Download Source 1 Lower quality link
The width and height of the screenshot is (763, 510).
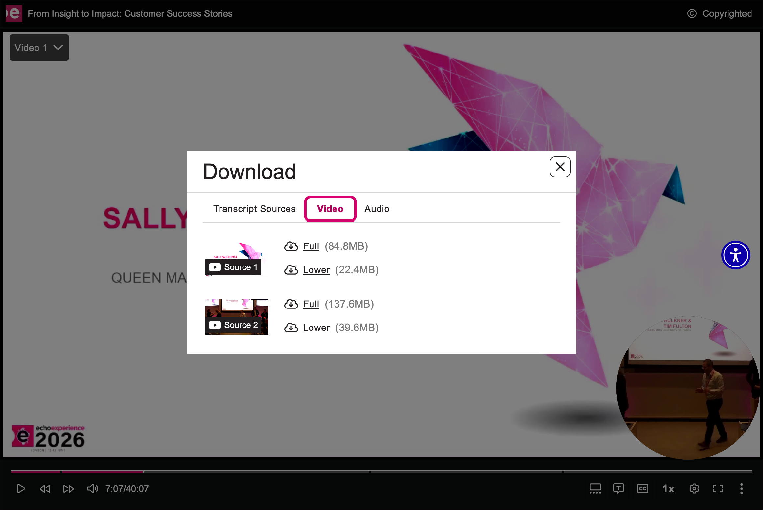click(316, 270)
